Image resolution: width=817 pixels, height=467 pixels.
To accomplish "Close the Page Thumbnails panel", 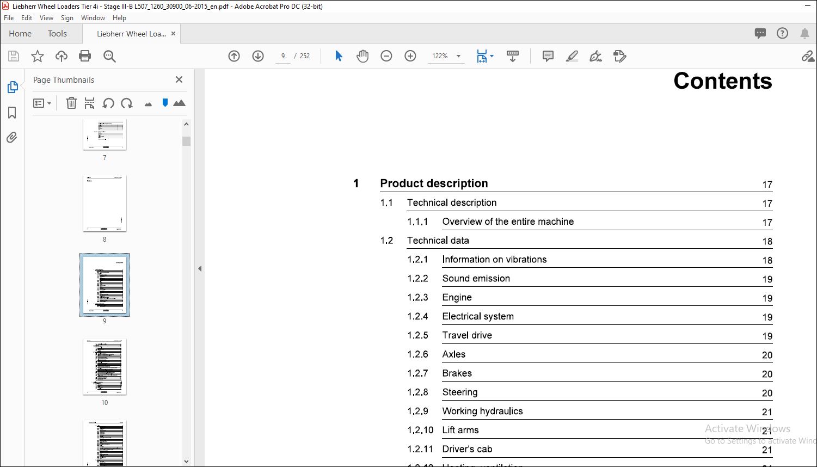I will (179, 79).
